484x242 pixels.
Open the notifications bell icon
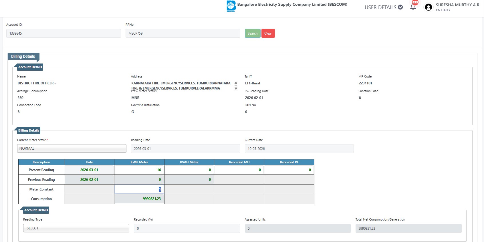click(413, 7)
